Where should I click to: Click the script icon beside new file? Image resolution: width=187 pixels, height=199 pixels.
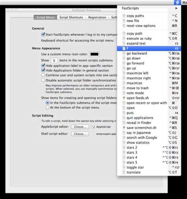tap(124, 21)
